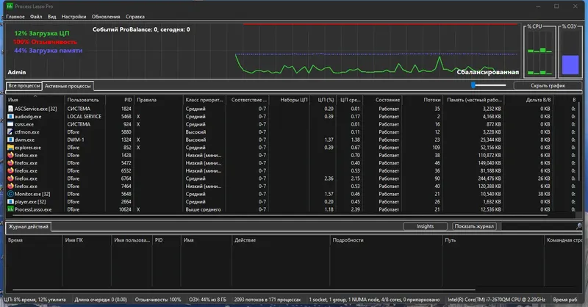
Task: Click the ASCService.exe process icon
Action: (10, 109)
